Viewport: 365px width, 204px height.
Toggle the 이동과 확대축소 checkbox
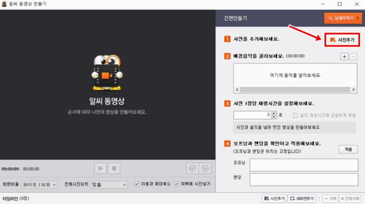pos(136,184)
